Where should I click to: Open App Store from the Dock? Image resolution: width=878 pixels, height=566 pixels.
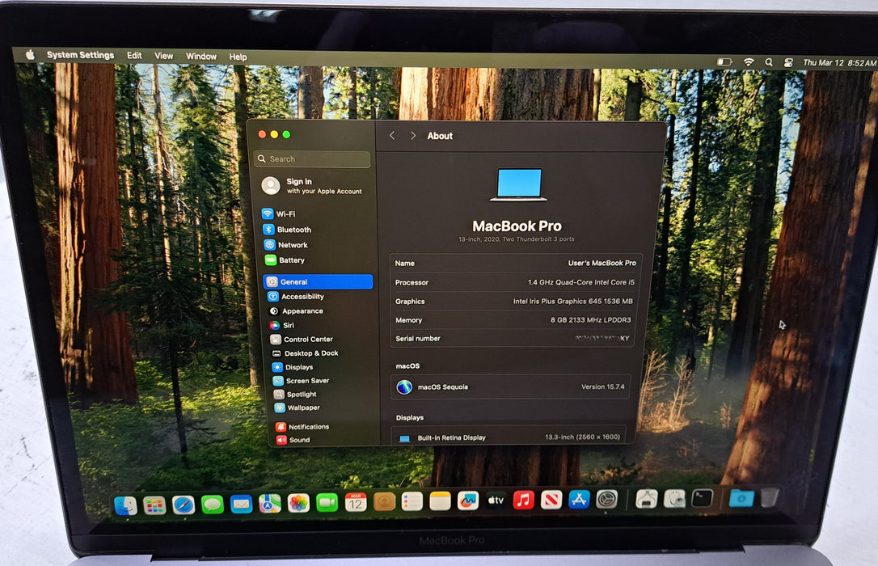click(x=579, y=499)
